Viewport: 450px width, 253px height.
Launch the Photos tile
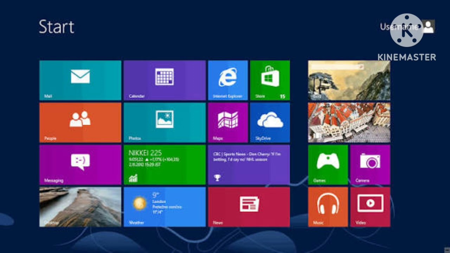pyautogui.click(x=165, y=123)
